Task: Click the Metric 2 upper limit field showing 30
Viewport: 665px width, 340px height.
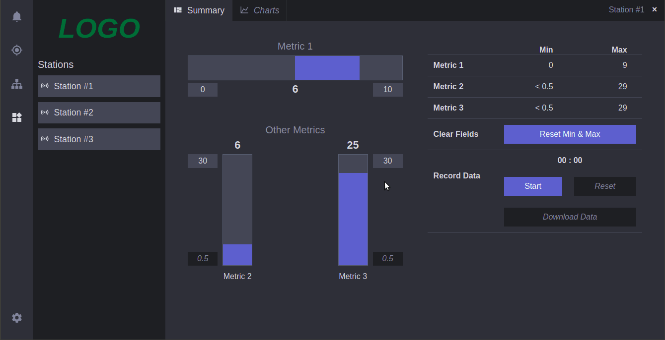Action: click(x=202, y=161)
